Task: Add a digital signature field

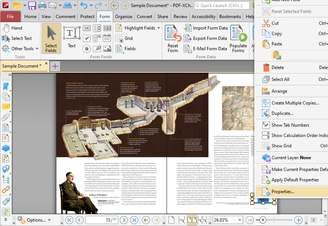Action: point(97,49)
